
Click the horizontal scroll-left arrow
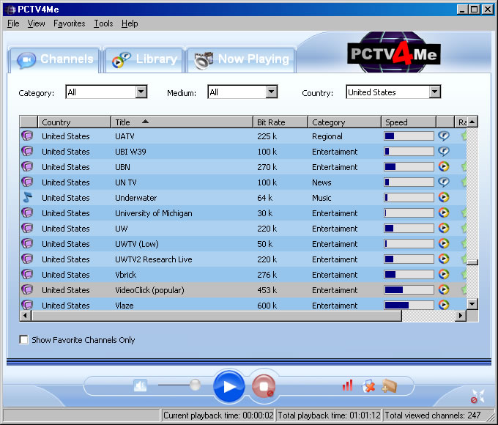tap(26, 316)
